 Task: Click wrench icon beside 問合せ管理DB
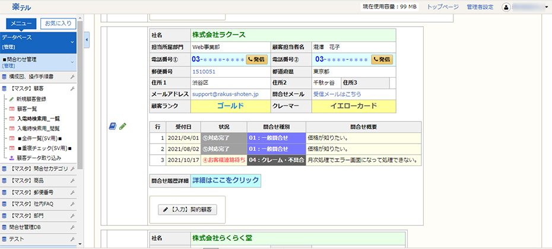pos(72,226)
